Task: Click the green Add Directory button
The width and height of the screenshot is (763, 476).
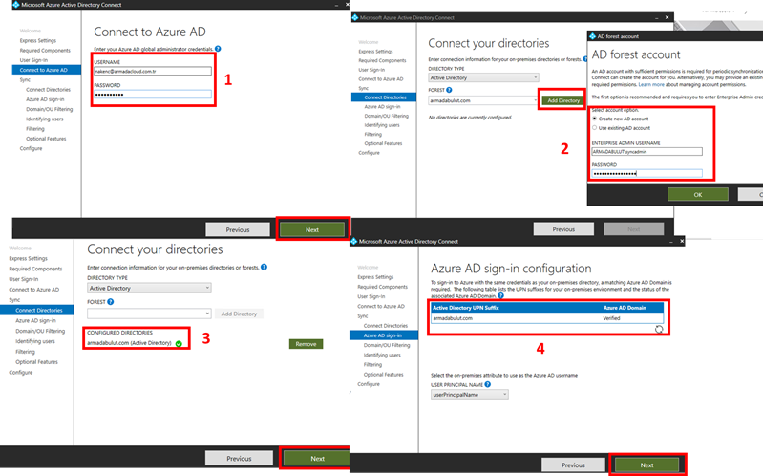Action: pos(563,100)
